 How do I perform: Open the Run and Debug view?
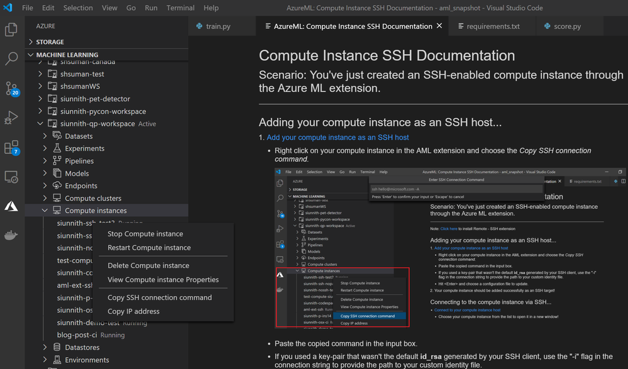click(x=11, y=118)
